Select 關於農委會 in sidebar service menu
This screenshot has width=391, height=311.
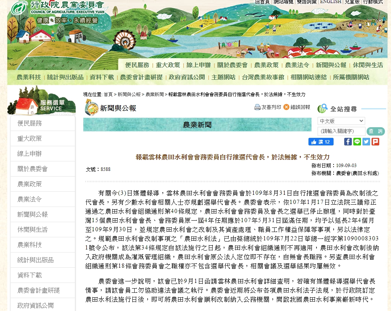click(x=43, y=169)
